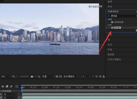Open the first layer's 无 parent dropdown
This screenshot has height=99, width=137.
(10, 94)
